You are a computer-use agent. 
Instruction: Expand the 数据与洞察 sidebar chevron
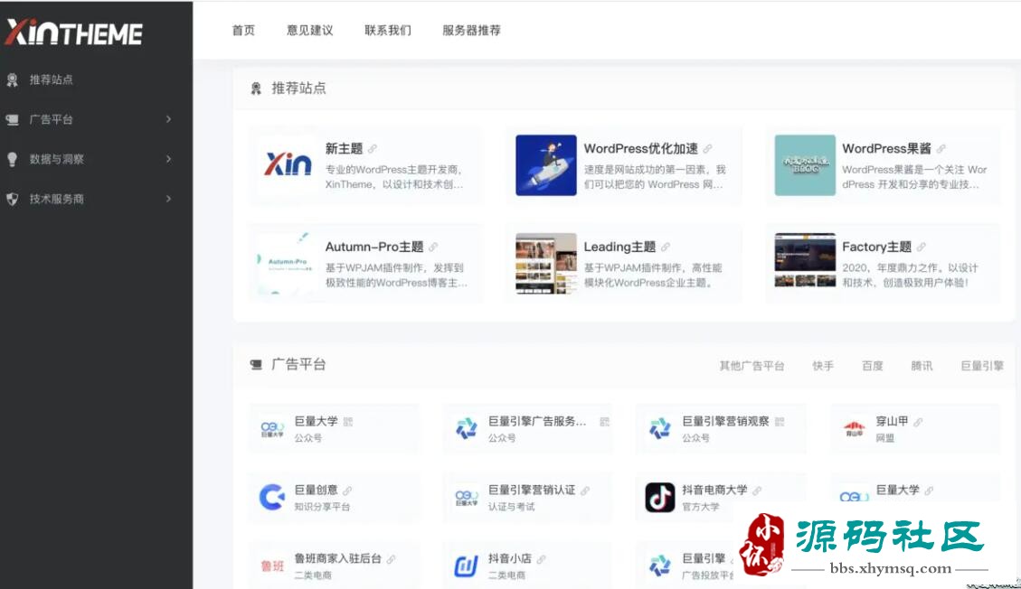[168, 159]
